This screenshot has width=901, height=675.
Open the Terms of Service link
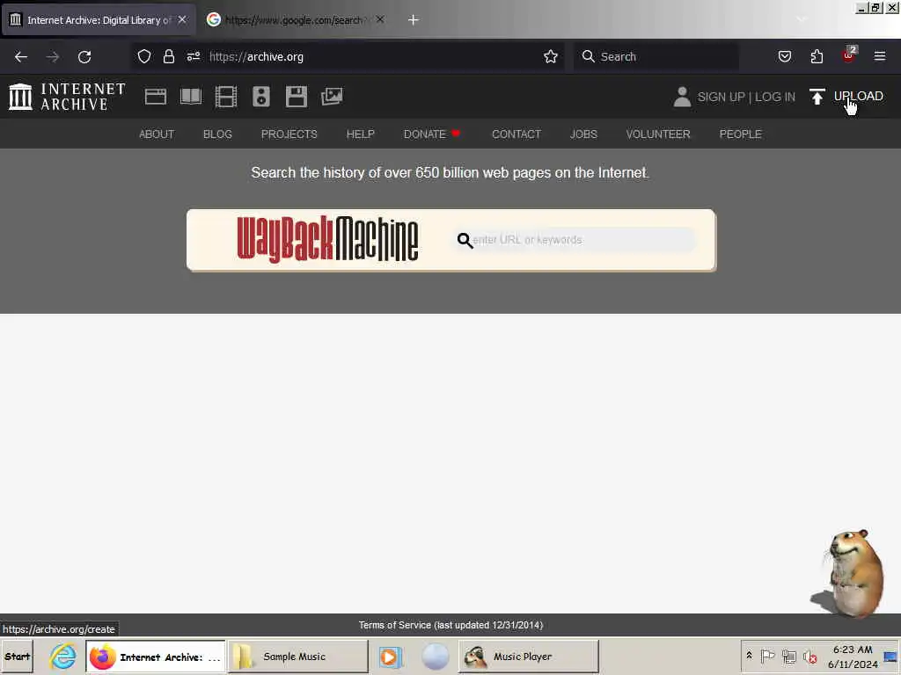click(450, 625)
